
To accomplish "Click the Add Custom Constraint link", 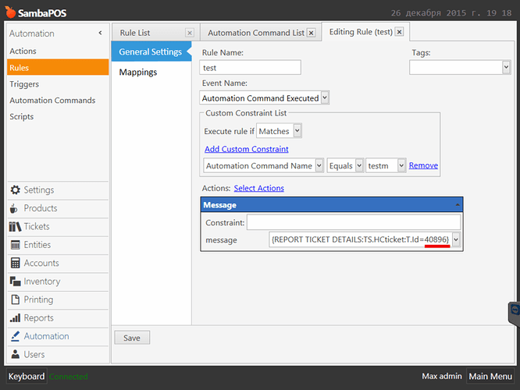I will coord(247,149).
